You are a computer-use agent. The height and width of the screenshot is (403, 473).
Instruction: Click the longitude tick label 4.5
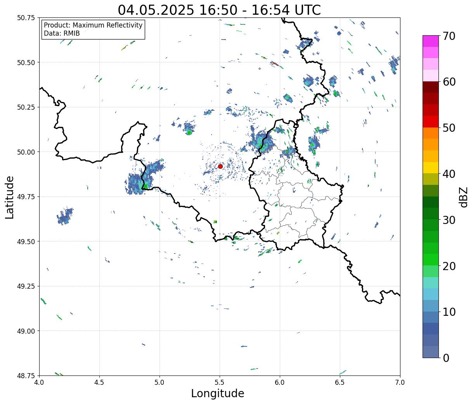99,382
